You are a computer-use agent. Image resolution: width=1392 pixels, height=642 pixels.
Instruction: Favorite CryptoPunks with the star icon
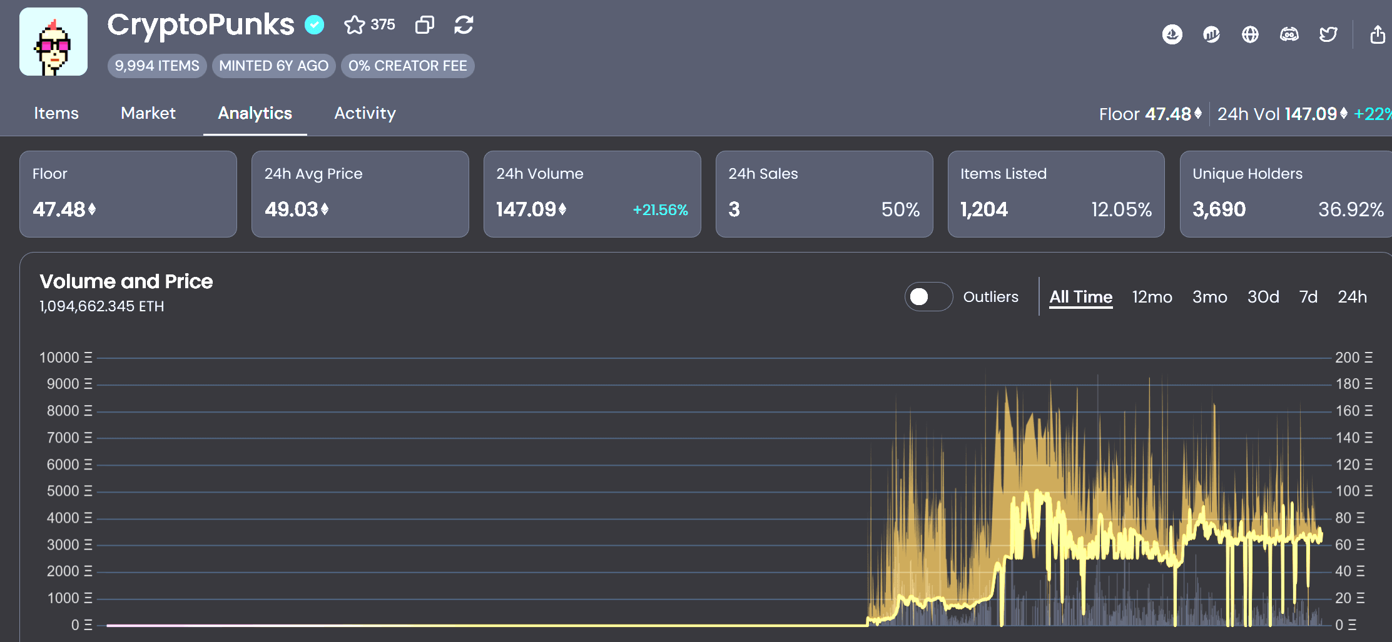click(354, 25)
